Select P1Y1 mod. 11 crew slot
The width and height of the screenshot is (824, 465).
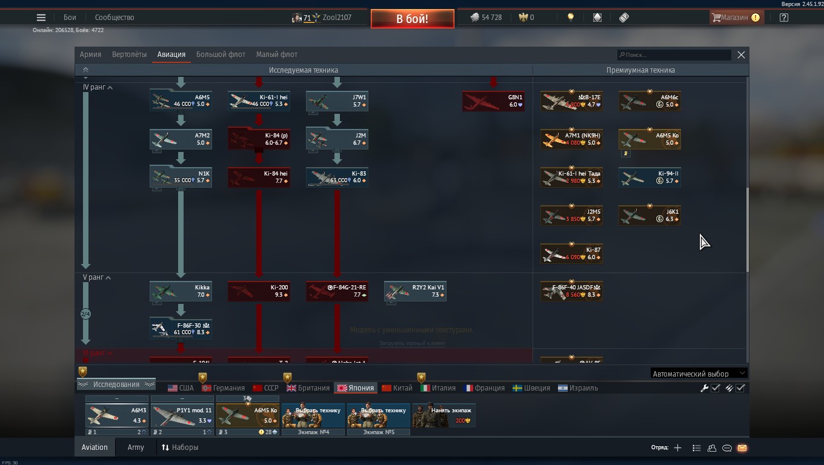(x=182, y=415)
